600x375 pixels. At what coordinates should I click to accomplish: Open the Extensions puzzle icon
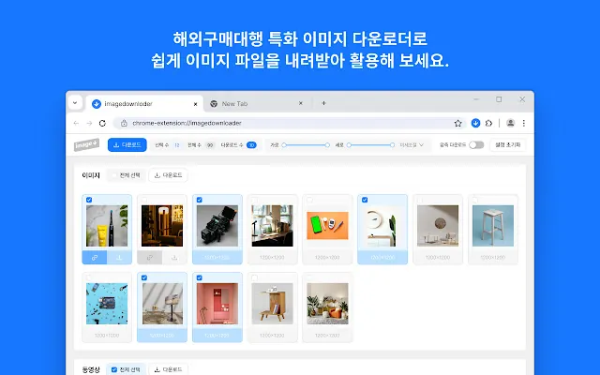coord(488,123)
